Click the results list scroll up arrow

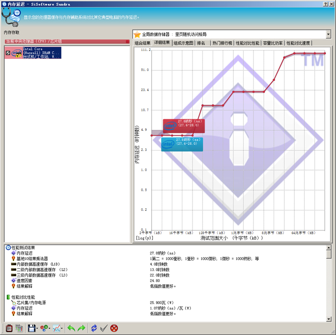point(329,248)
